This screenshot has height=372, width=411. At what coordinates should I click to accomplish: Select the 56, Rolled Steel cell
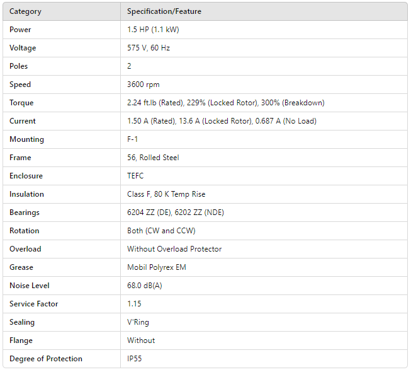[153, 158]
